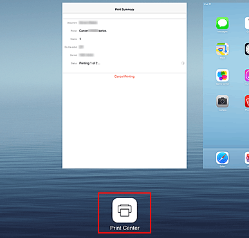The image size is (249, 238).
Task: Tap the Maps icon on home screen card
Action: 223,50
